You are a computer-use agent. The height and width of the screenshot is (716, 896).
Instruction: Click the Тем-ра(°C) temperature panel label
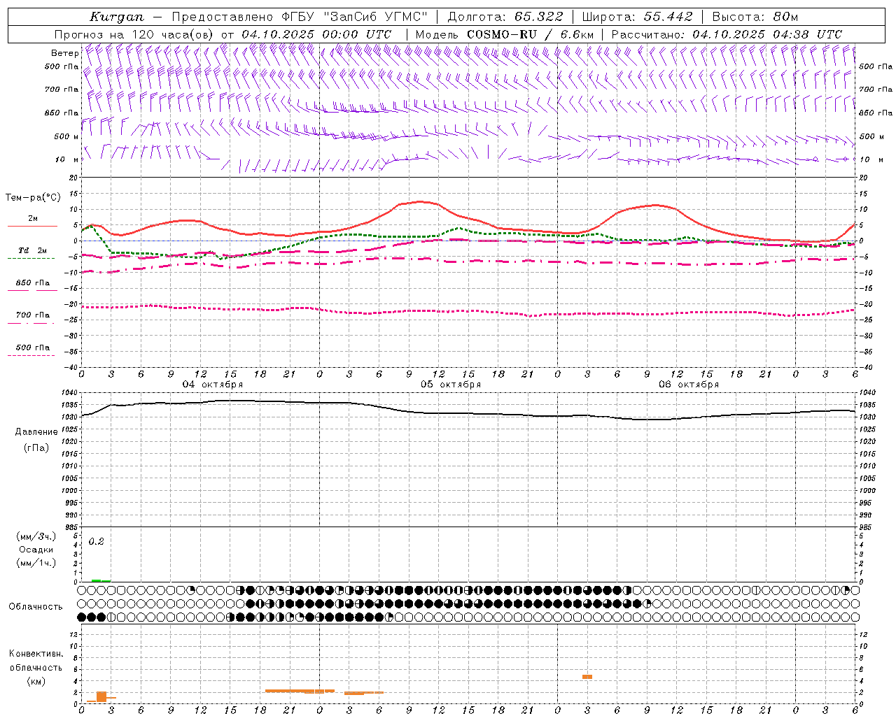[33, 198]
